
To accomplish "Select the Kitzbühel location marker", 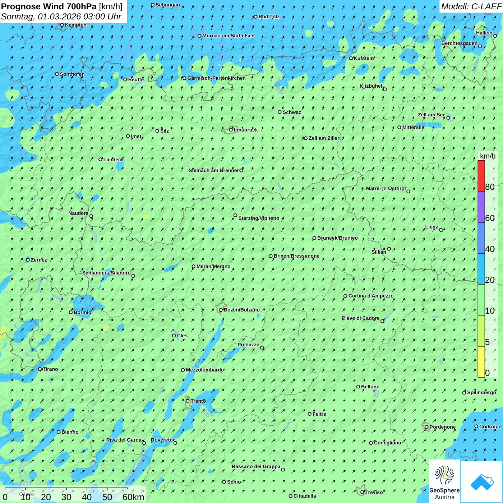I will [x=385, y=89].
